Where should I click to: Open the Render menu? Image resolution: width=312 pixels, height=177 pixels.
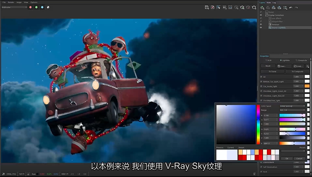pyautogui.click(x=11, y=2)
